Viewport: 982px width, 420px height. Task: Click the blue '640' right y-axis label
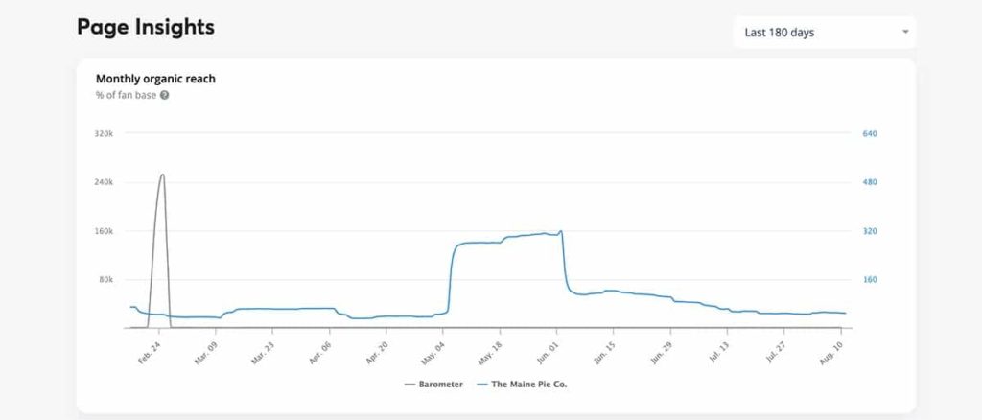(870, 133)
